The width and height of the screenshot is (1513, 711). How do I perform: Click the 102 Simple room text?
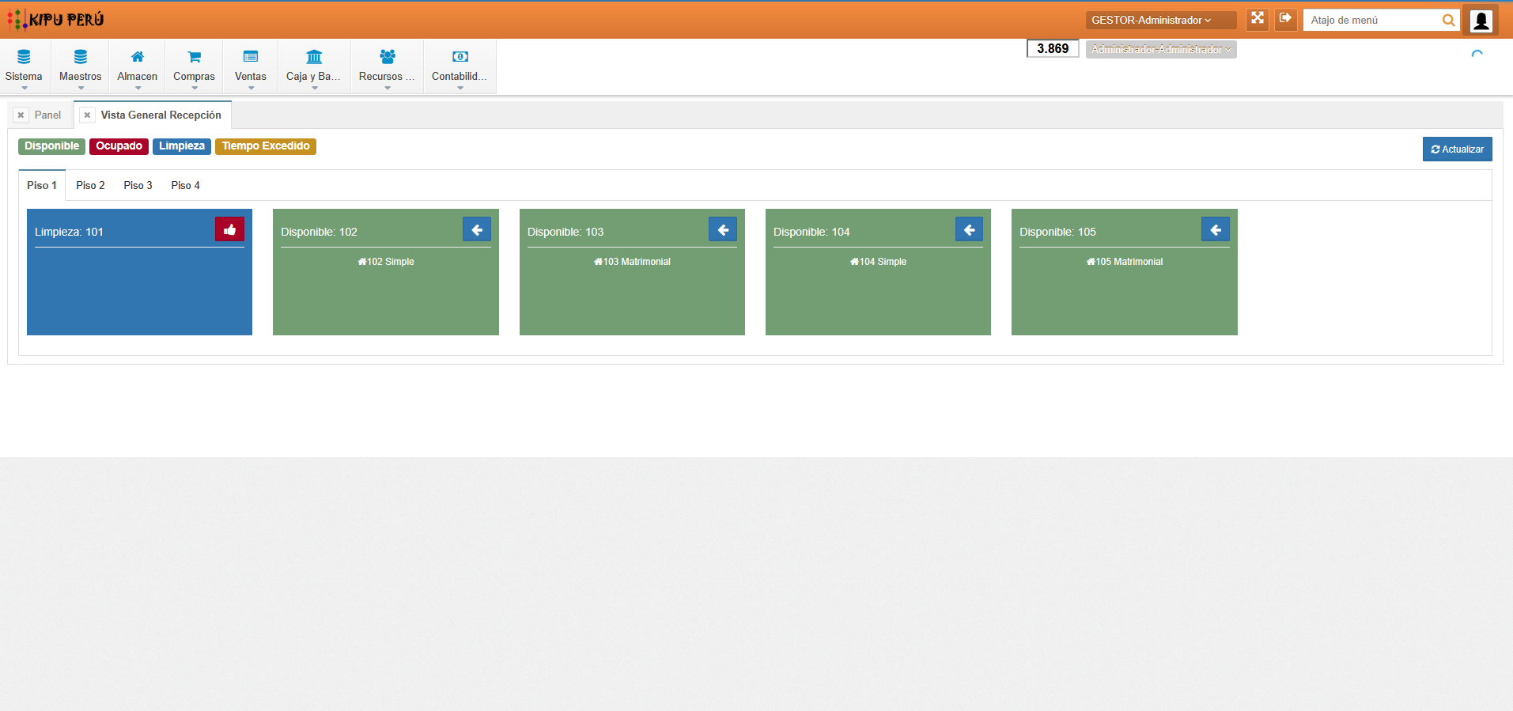click(386, 262)
